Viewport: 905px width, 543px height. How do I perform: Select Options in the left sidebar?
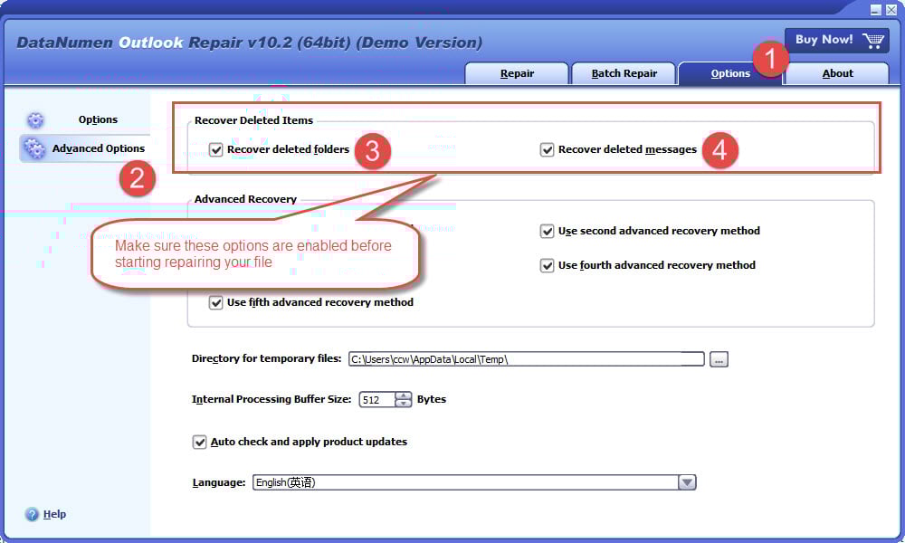(98, 119)
